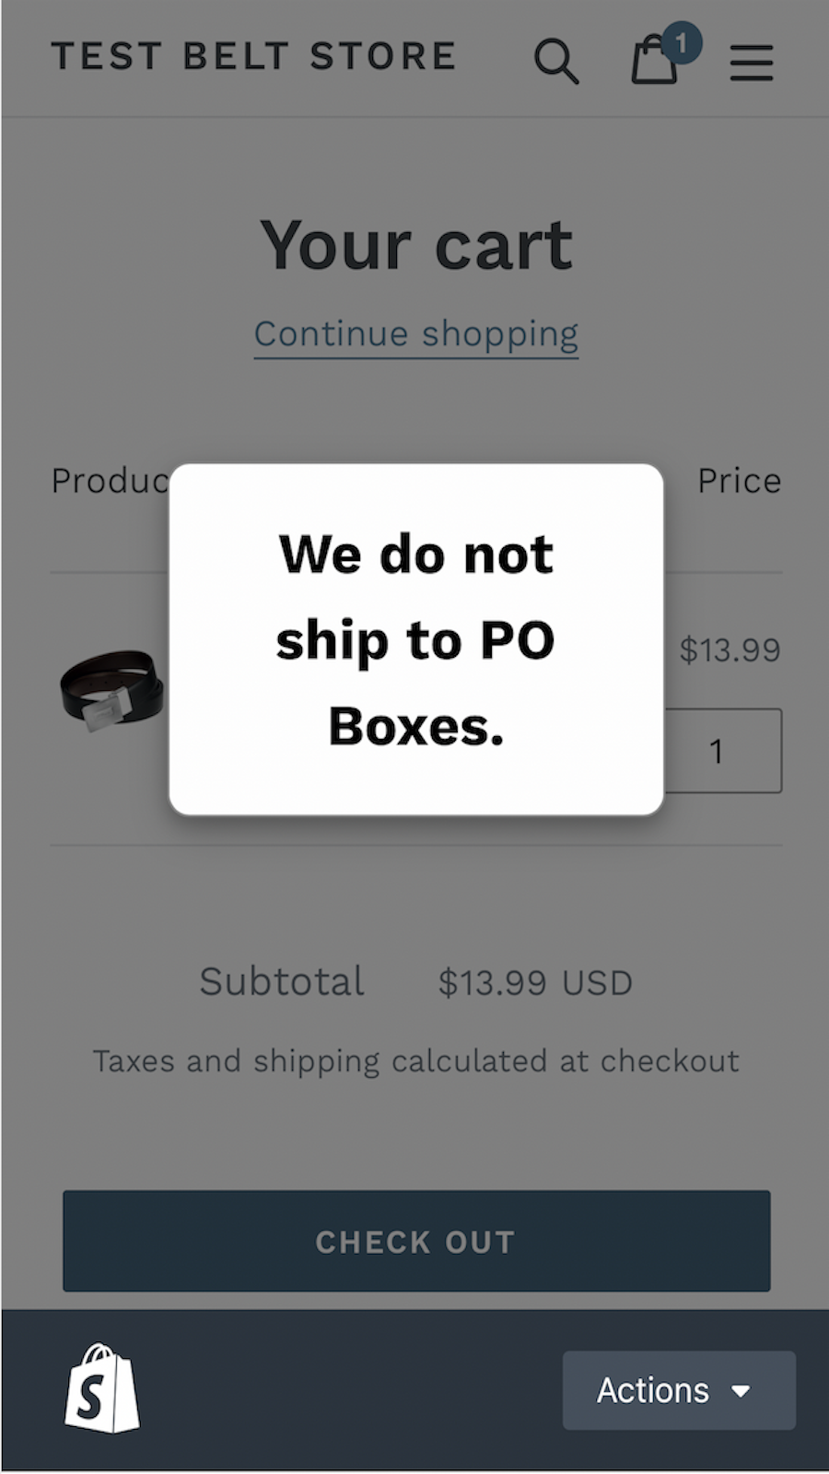This screenshot has height=1474, width=829.
Task: Click the Your cart heading
Action: tap(415, 242)
